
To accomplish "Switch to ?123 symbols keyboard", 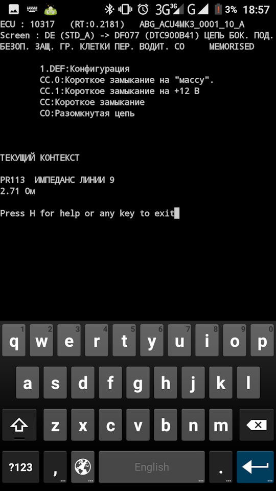I will [x=20, y=467].
